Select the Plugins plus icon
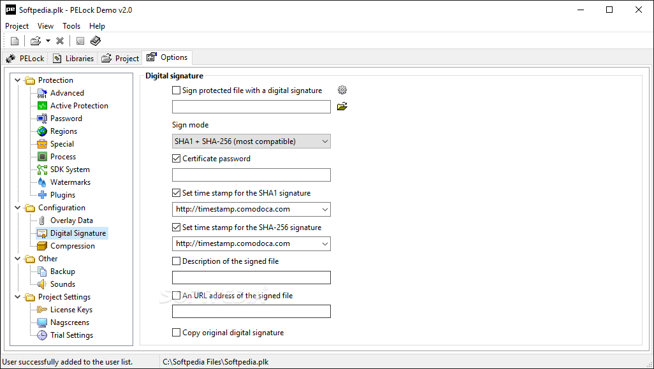This screenshot has height=369, width=654. click(x=42, y=195)
